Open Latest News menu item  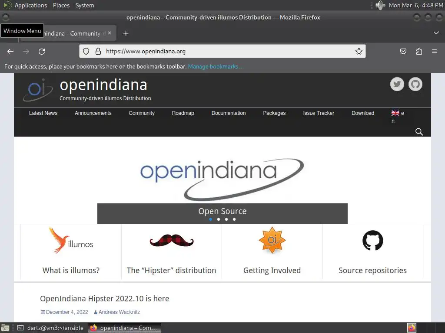[x=43, y=113]
